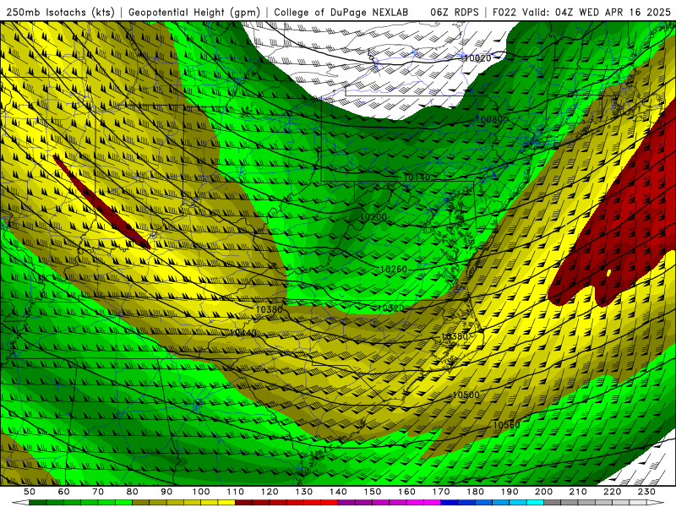Click the 10560 height contour label
676x507 pixels.
506,425
